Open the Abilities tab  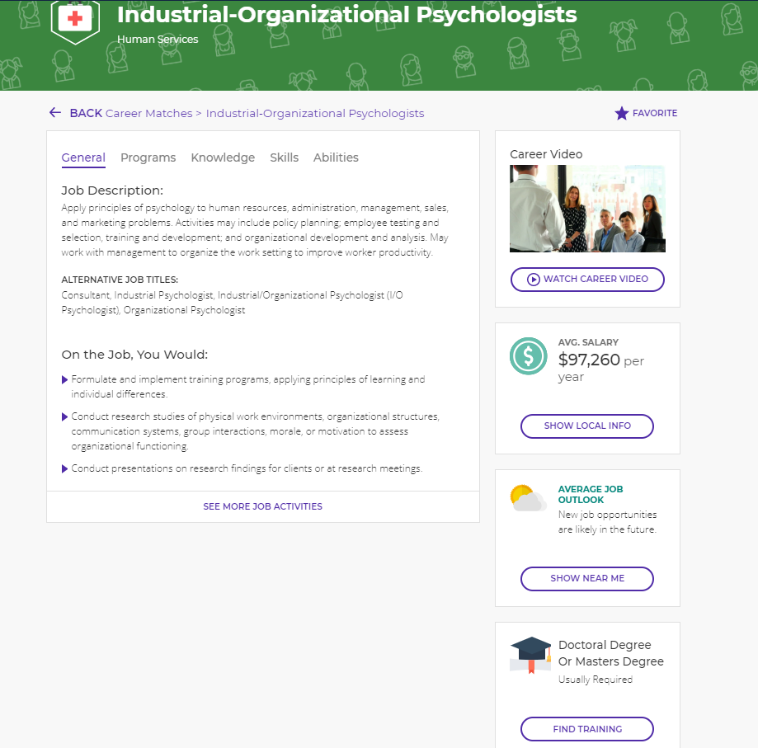336,158
